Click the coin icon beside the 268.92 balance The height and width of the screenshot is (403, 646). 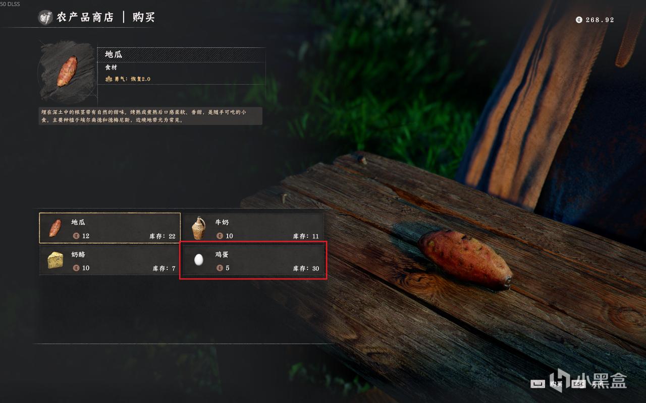pos(579,20)
